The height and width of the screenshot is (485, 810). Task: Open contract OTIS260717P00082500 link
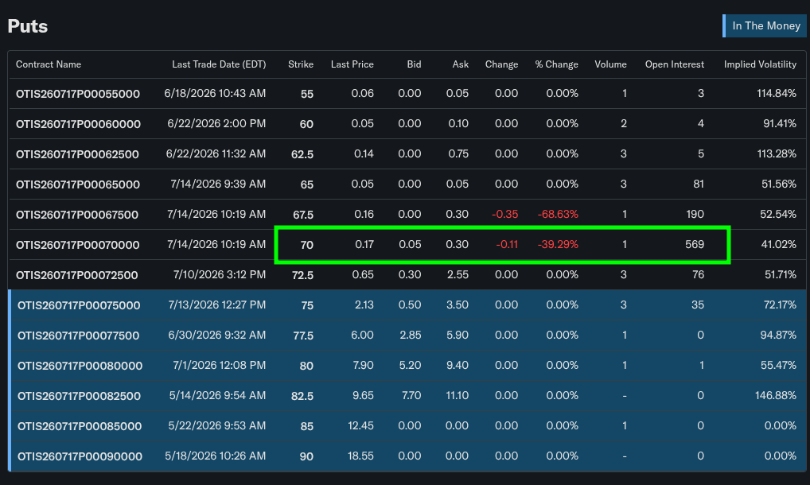[x=79, y=396]
